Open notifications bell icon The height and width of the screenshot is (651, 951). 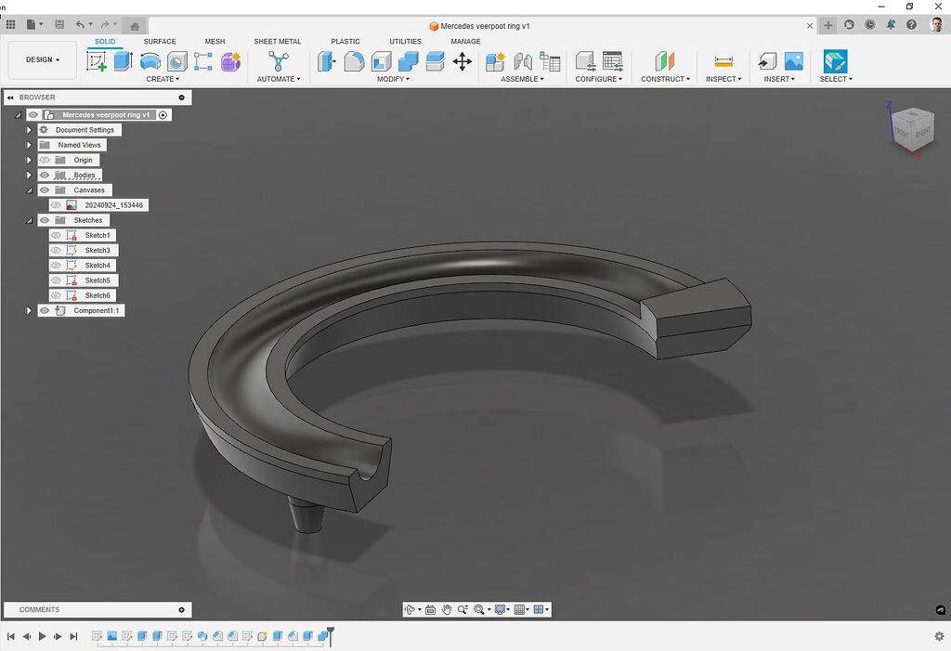[x=891, y=25]
